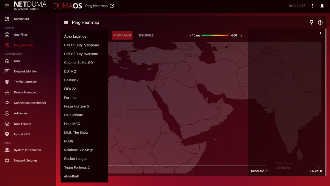The image size is (330, 186).
Task: Click the Network Monitor sidebar icon
Action: [x=7, y=71]
